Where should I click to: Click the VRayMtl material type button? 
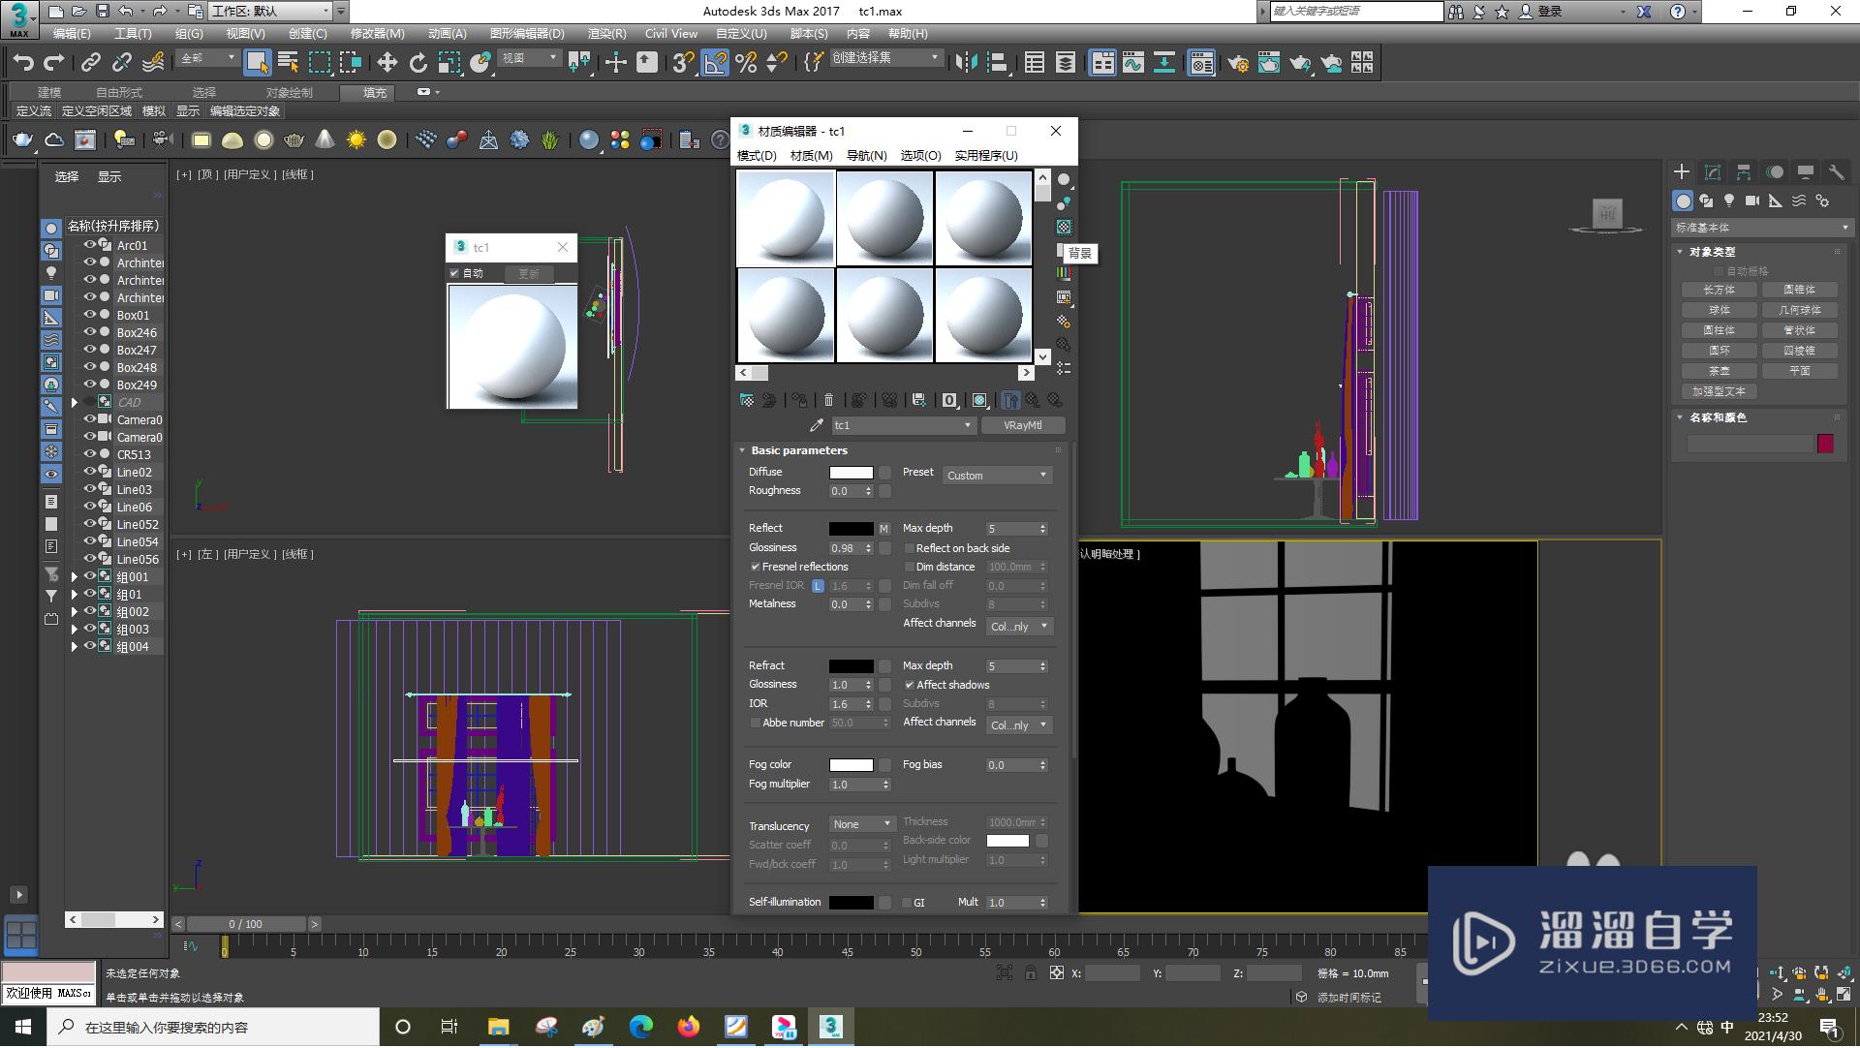1022,425
